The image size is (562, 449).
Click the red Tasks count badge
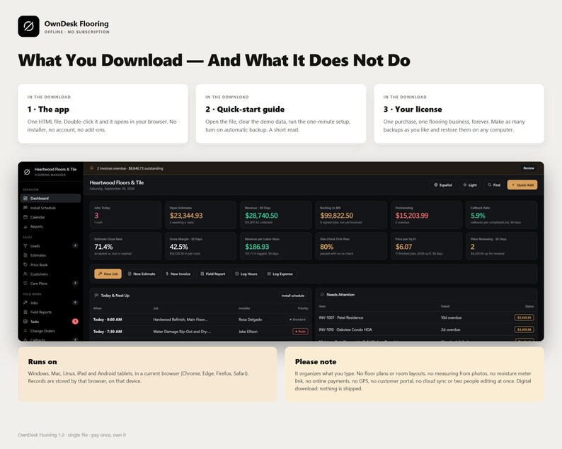(75, 321)
